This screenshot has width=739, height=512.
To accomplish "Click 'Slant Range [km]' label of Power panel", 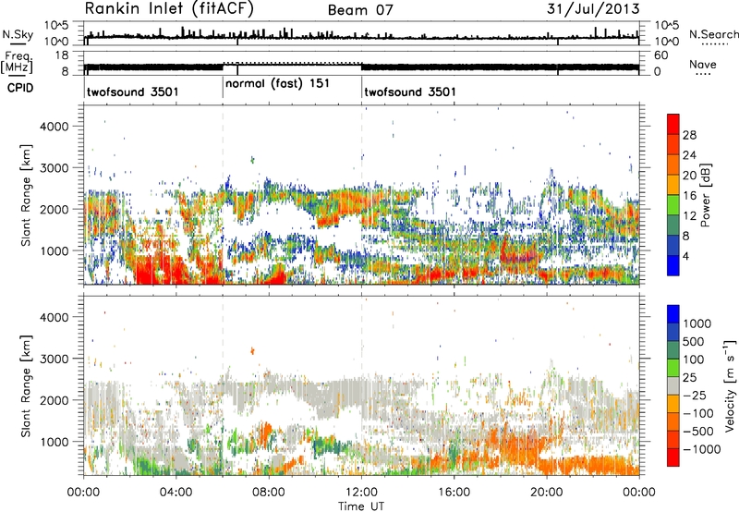I will pyautogui.click(x=26, y=195).
